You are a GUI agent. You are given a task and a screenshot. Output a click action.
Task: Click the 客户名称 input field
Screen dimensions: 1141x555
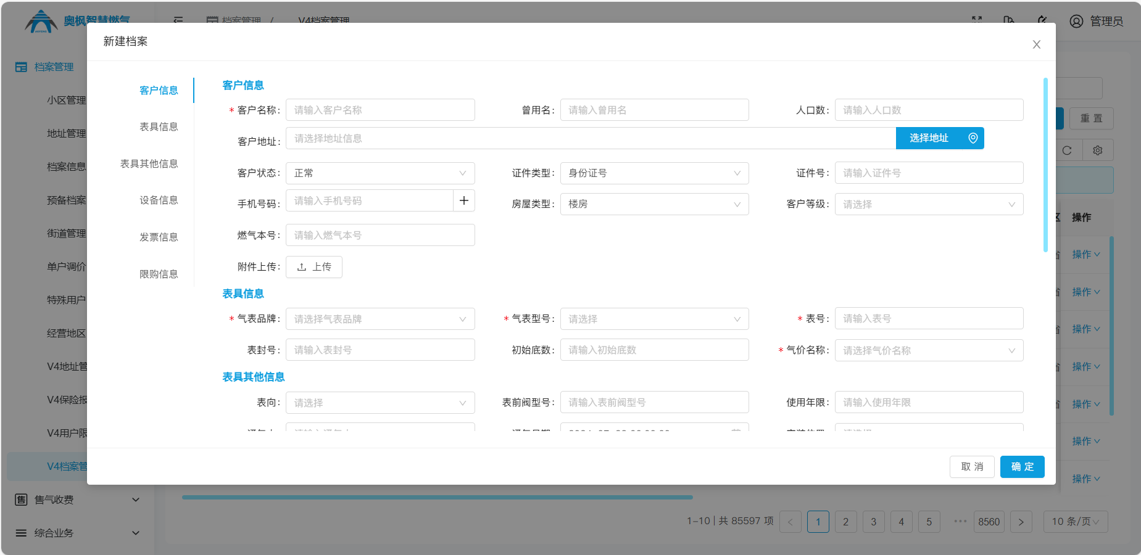tap(380, 110)
